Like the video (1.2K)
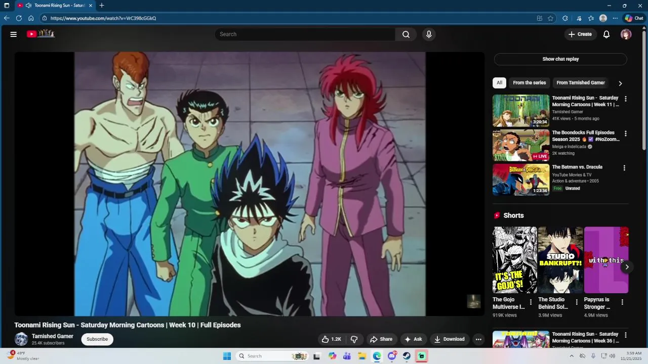The image size is (648, 364). click(331, 339)
